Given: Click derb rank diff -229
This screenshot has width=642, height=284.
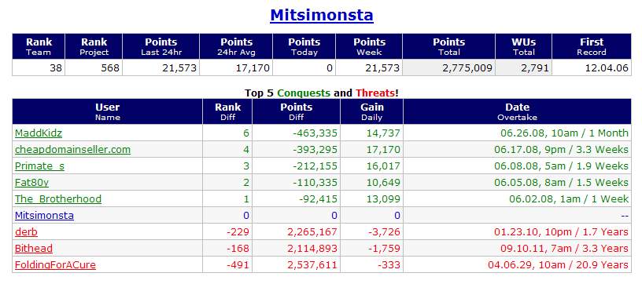Looking at the screenshot, I should pyautogui.click(x=238, y=232).
